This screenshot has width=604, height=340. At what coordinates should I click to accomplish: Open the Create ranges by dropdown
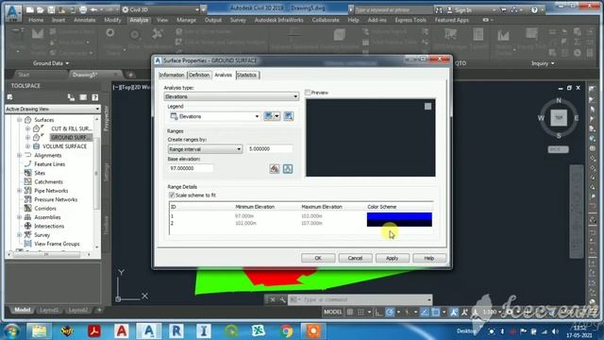point(205,149)
